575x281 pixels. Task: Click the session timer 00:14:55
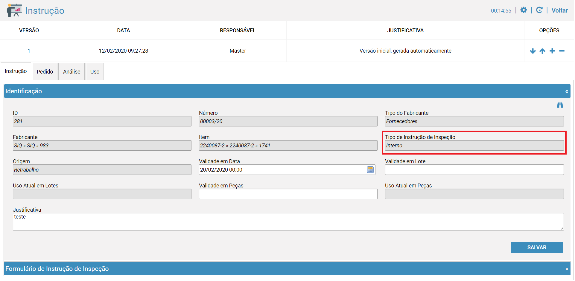[x=501, y=11]
